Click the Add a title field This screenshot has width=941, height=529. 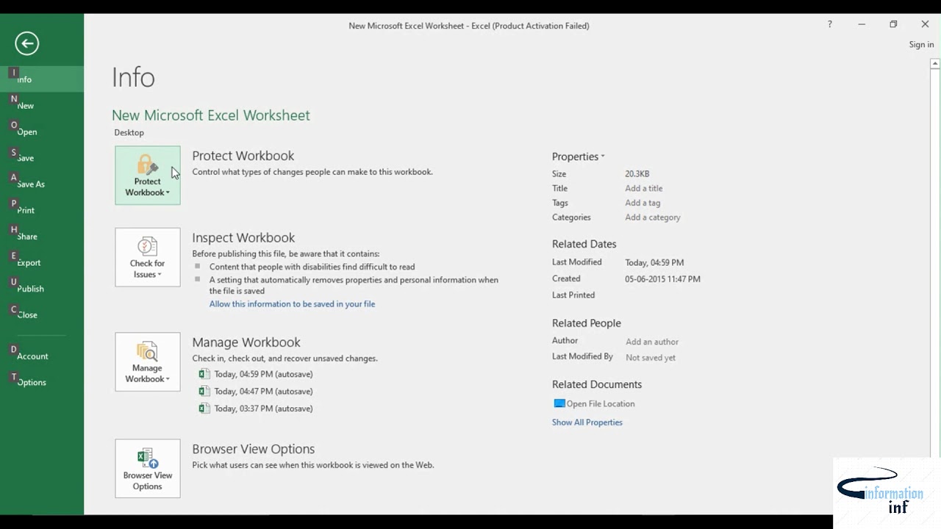(644, 189)
